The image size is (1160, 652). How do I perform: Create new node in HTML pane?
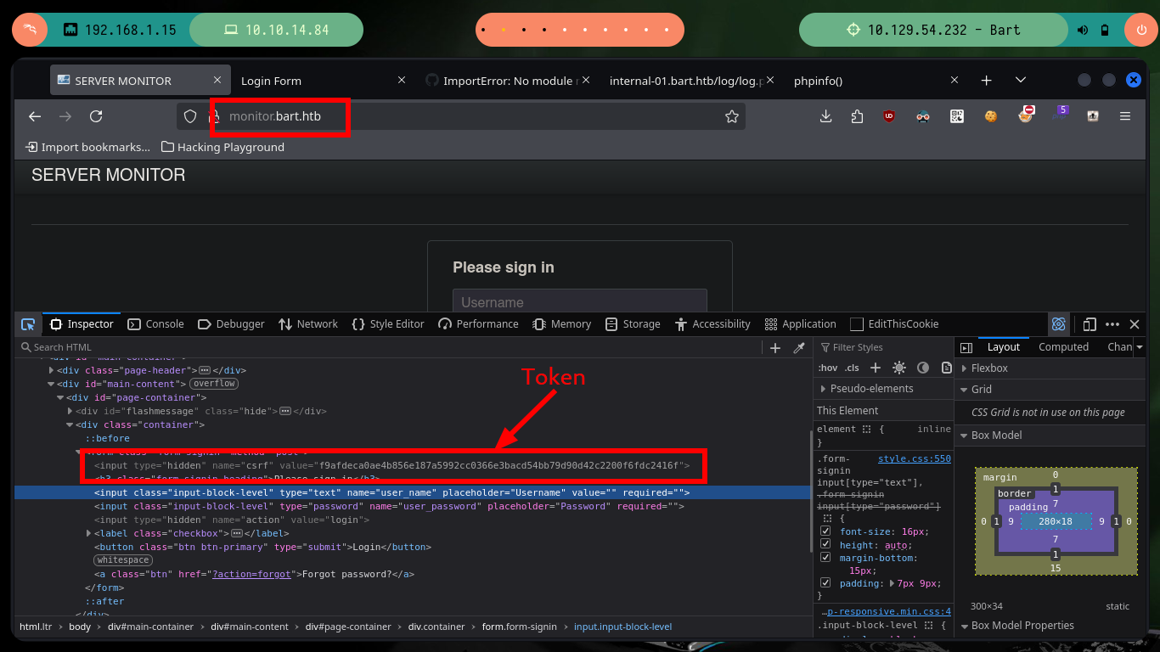774,348
